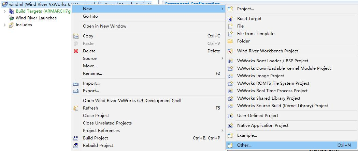
Task: Click the new Folder icon
Action: pyautogui.click(x=230, y=41)
